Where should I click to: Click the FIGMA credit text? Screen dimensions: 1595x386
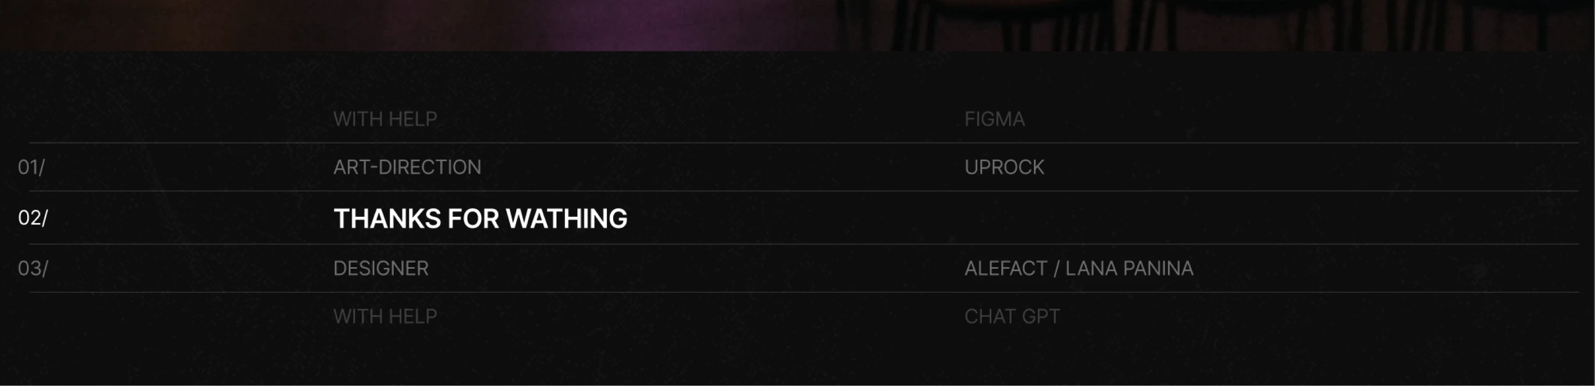coord(995,119)
